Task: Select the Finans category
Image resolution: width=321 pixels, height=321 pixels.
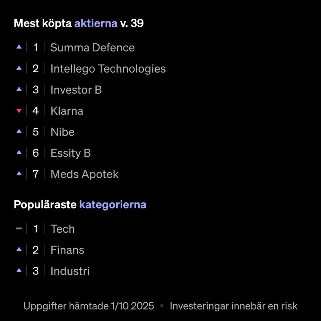Action: click(67, 250)
